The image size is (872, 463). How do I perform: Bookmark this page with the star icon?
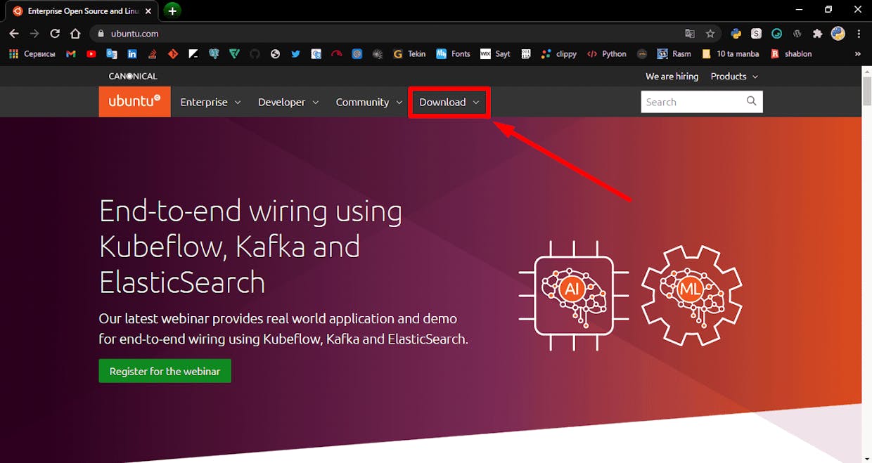coord(710,33)
